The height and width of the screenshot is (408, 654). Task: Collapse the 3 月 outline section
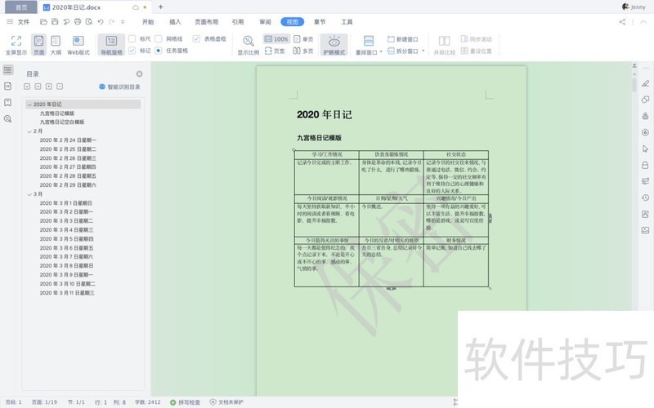[29, 194]
